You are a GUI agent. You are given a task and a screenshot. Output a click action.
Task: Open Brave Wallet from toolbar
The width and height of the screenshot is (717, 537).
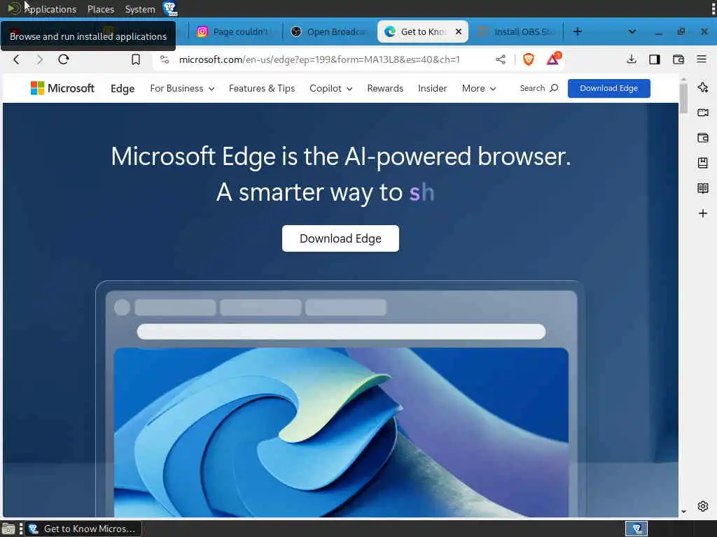click(678, 59)
